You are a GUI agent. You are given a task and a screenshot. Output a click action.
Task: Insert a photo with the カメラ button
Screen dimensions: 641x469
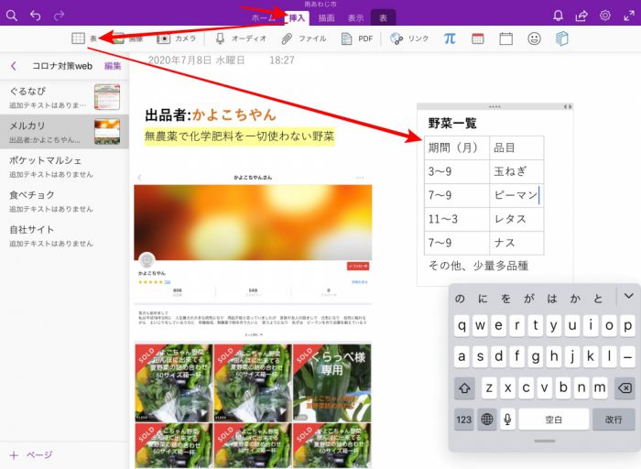[176, 38]
